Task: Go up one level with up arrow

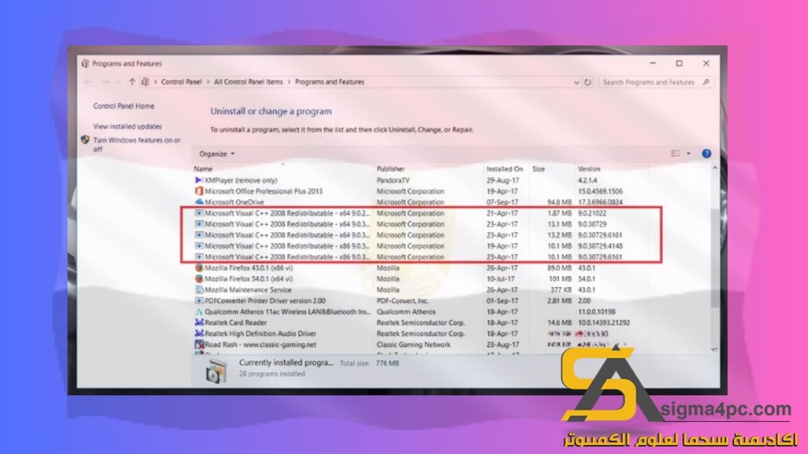Action: point(131,82)
